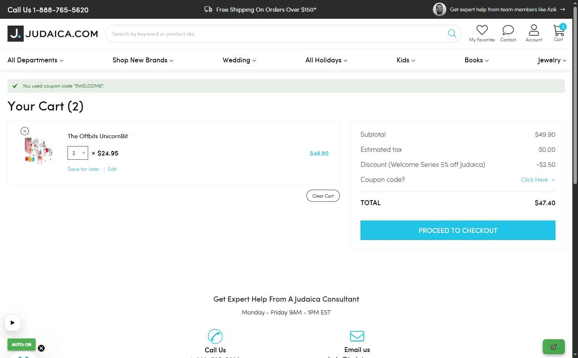Image resolution: width=578 pixels, height=358 pixels.
Task: Toggle the AUTO: ON button
Action: [x=21, y=344]
